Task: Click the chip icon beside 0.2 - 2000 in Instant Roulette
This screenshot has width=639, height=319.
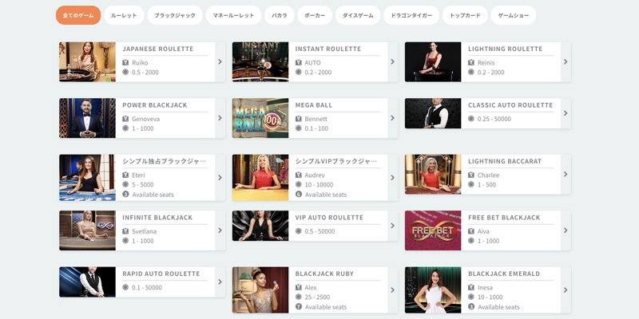Action: pyautogui.click(x=299, y=72)
